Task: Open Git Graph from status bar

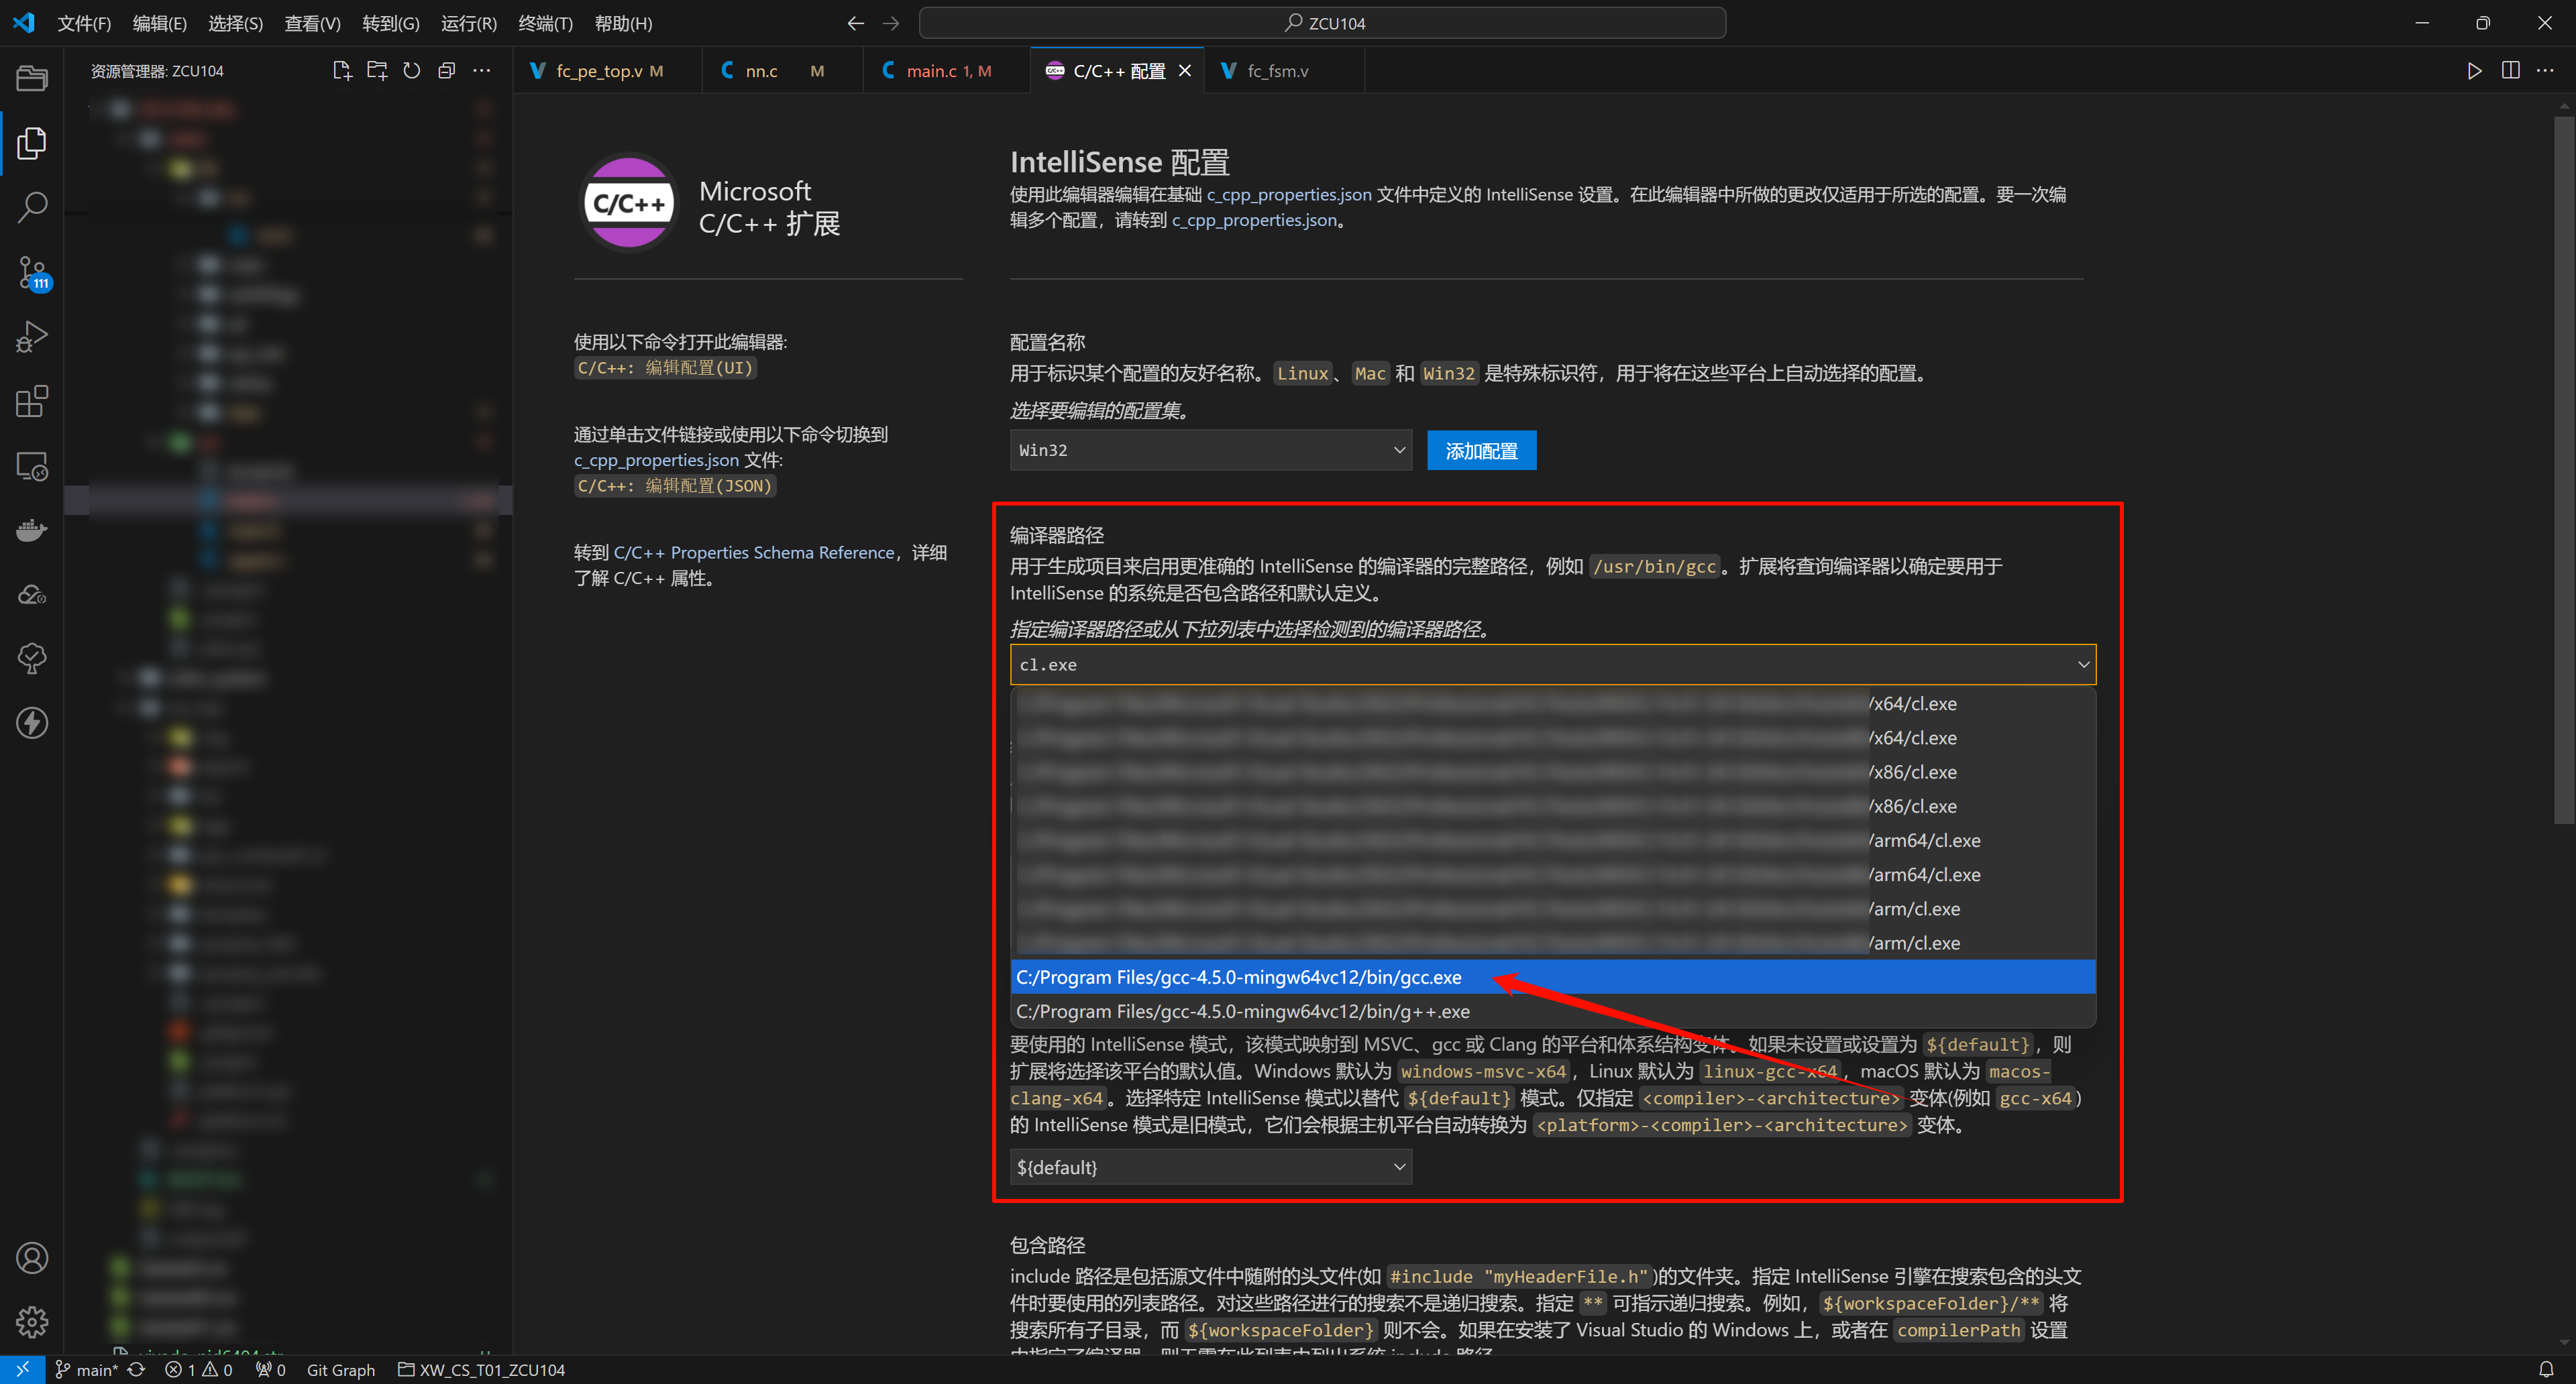Action: tap(340, 1370)
